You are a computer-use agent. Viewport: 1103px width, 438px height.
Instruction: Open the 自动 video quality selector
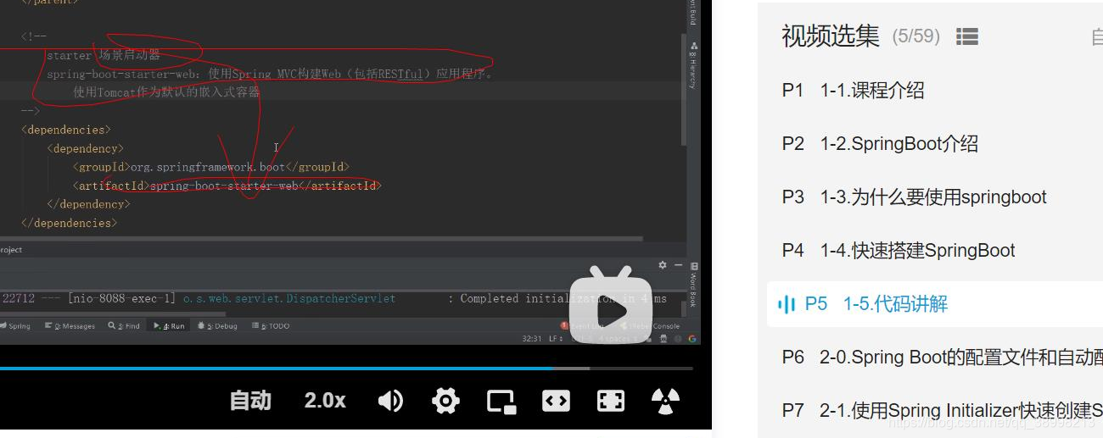click(x=250, y=401)
